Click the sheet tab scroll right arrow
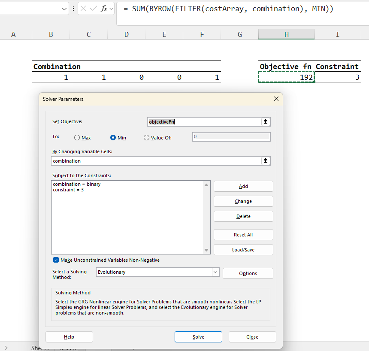This screenshot has width=369, height=351. point(6,348)
